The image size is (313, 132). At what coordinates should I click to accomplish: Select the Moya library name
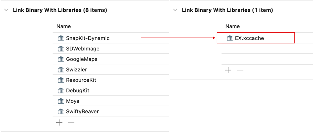click(73, 101)
